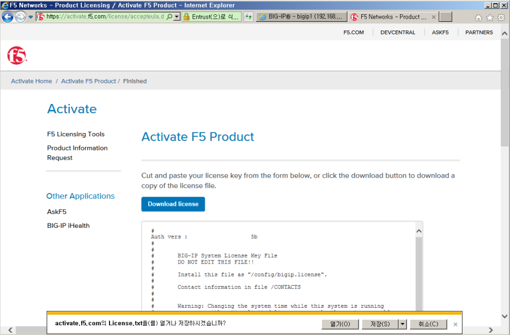
Task: Dismiss the download notification bar
Action: tap(455, 324)
